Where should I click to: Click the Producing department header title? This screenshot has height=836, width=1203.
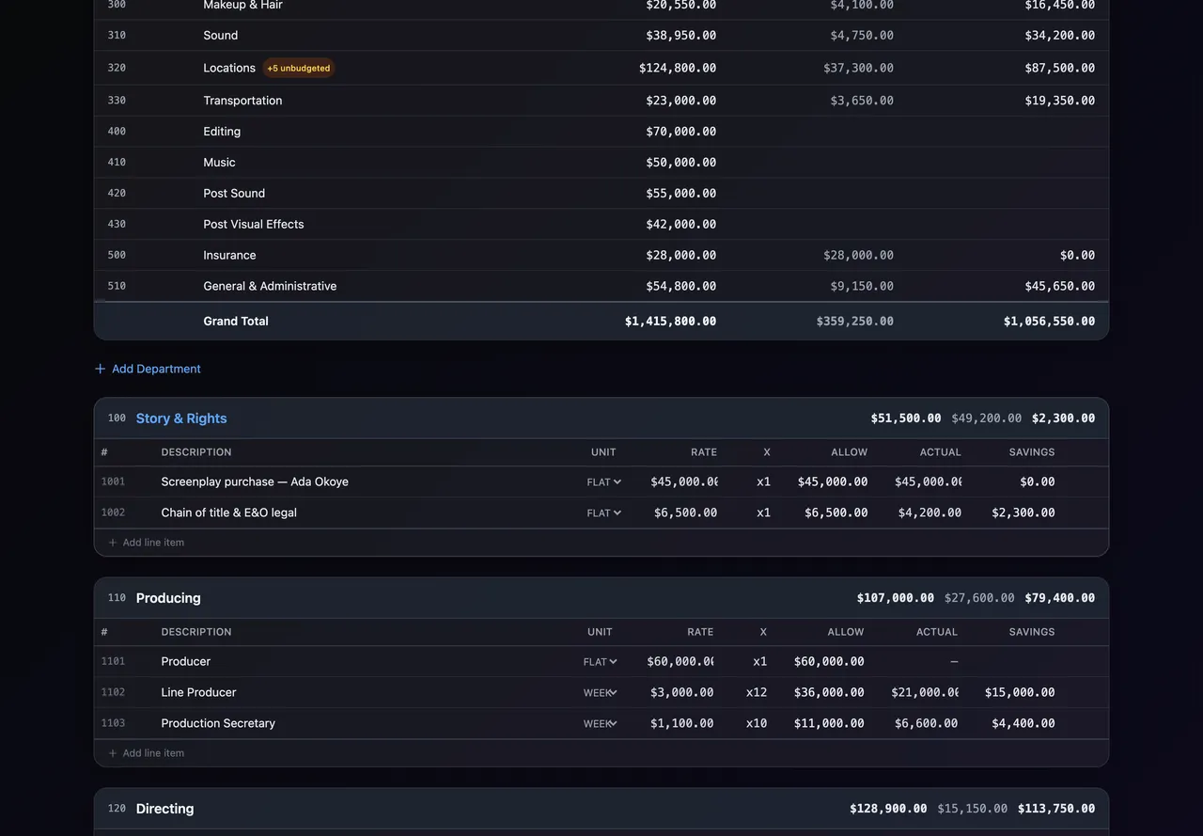pos(168,598)
